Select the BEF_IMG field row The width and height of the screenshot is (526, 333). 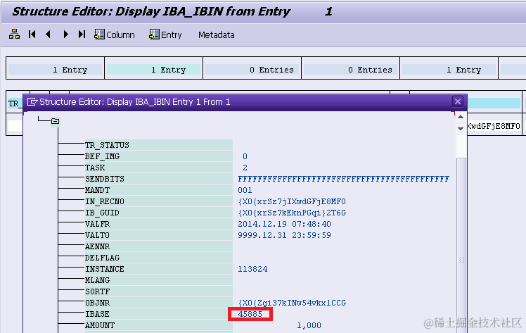pyautogui.click(x=159, y=156)
